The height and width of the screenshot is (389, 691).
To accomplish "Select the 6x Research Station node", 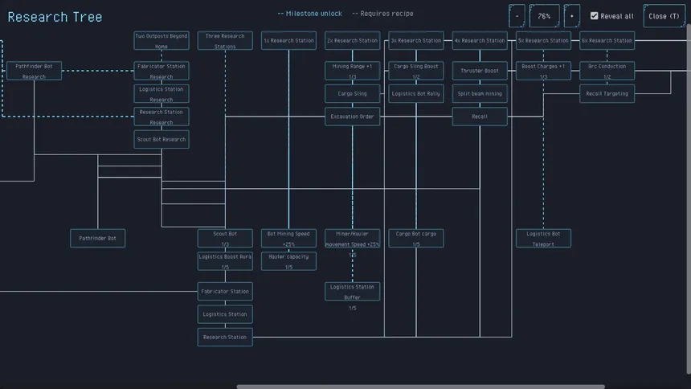I will (x=607, y=40).
